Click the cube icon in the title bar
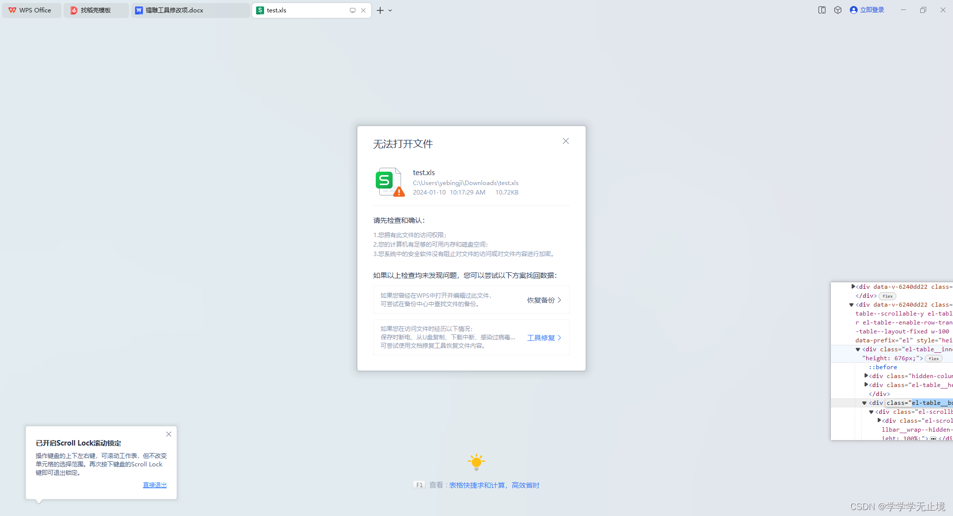Screen dimensions: 953x516 point(838,10)
